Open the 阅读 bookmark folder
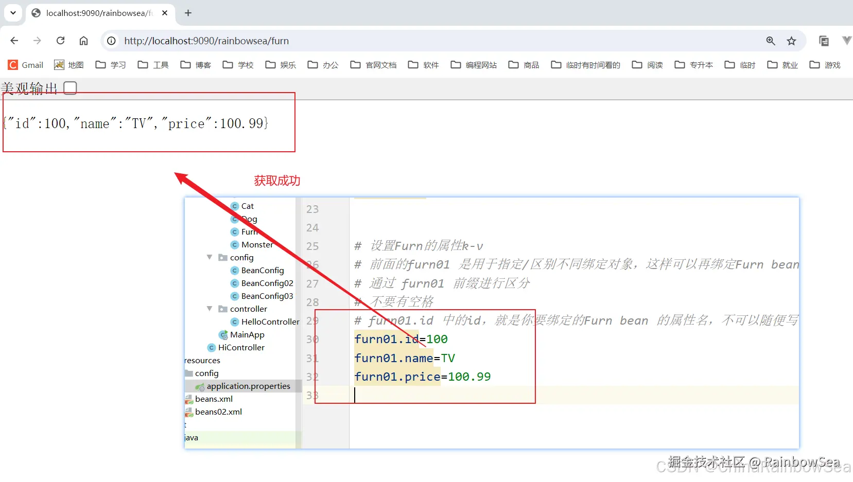The width and height of the screenshot is (853, 482). coord(647,65)
